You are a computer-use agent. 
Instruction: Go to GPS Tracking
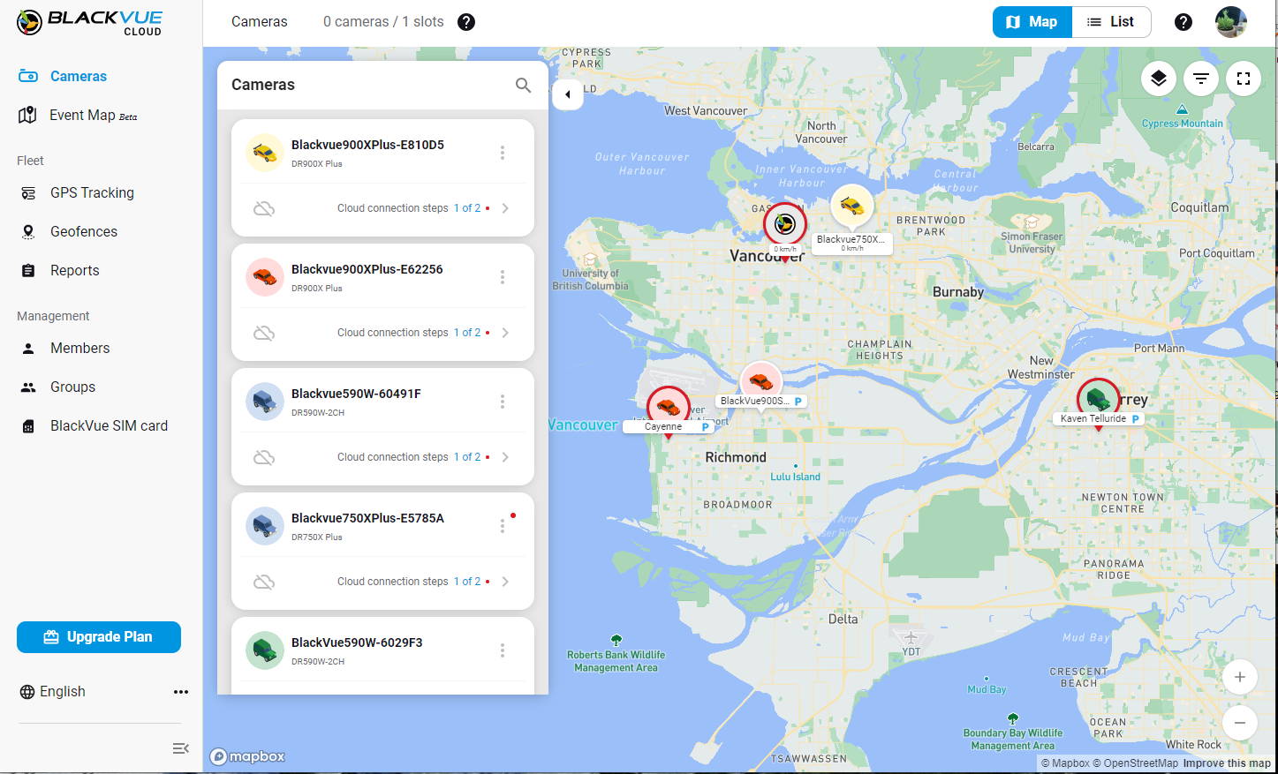[x=78, y=192]
